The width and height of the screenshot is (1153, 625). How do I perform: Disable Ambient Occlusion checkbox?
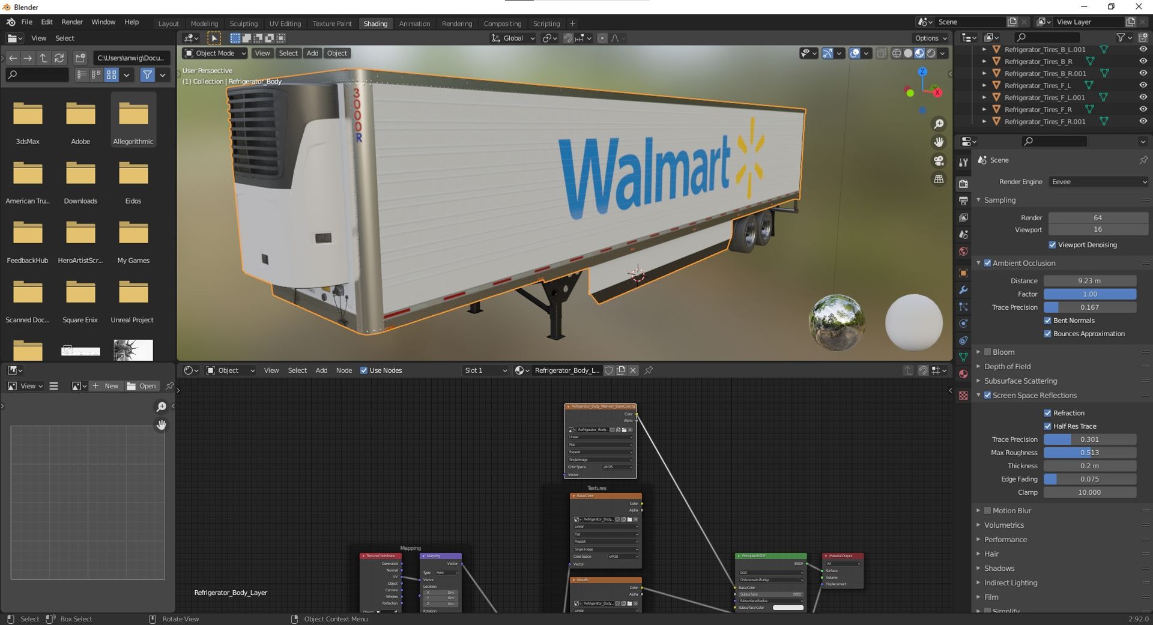987,263
